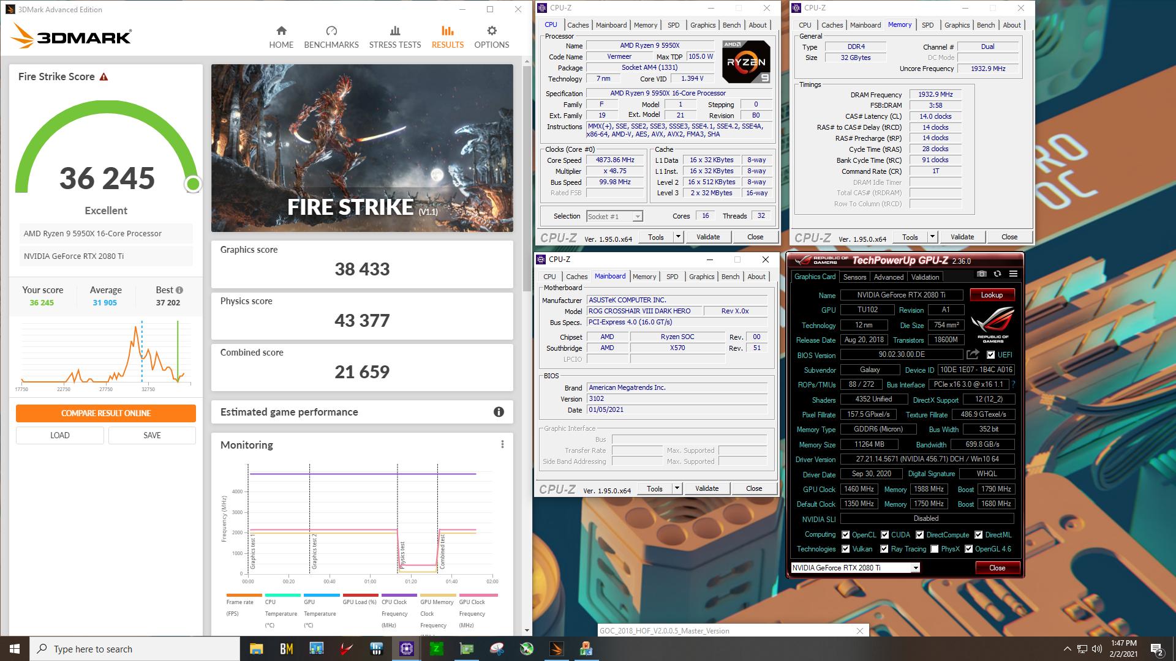This screenshot has width=1176, height=661.
Task: Click COMPARE RESULT ONLINE button
Action: [x=106, y=413]
